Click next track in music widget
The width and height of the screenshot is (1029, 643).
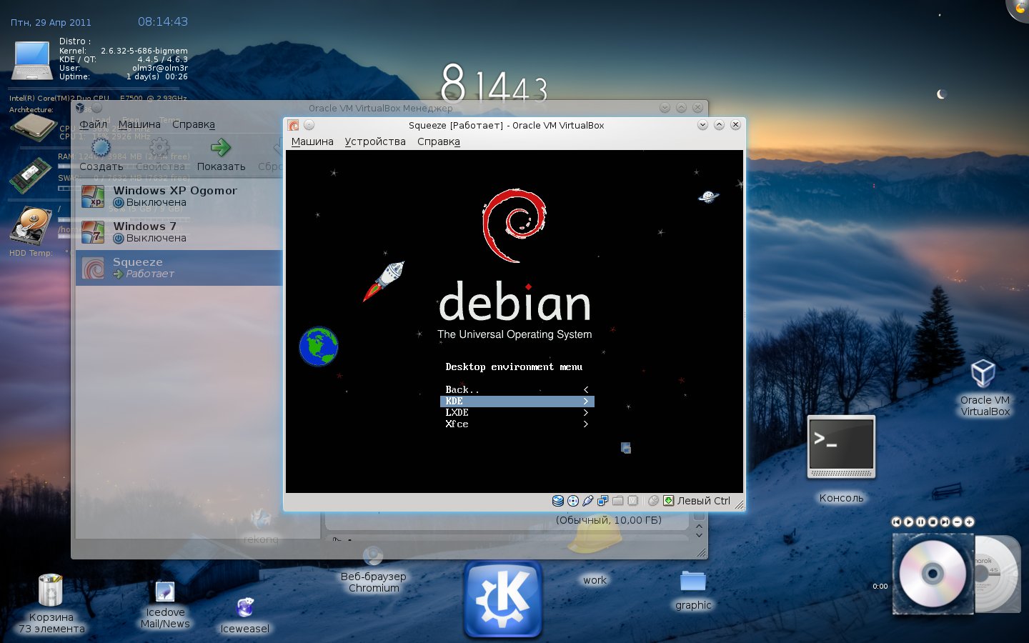(945, 522)
